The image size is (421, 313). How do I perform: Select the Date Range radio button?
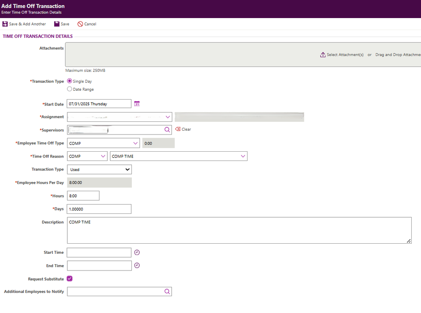click(x=69, y=89)
